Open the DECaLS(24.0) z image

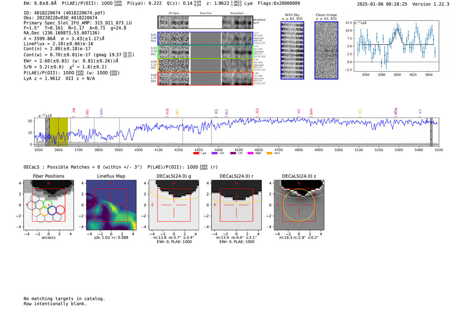coord(299,205)
